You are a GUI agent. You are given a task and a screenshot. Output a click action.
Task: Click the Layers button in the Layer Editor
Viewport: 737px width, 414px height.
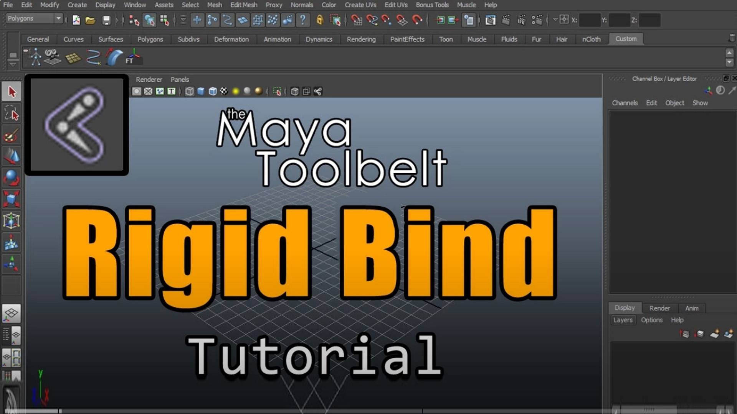pyautogui.click(x=623, y=320)
